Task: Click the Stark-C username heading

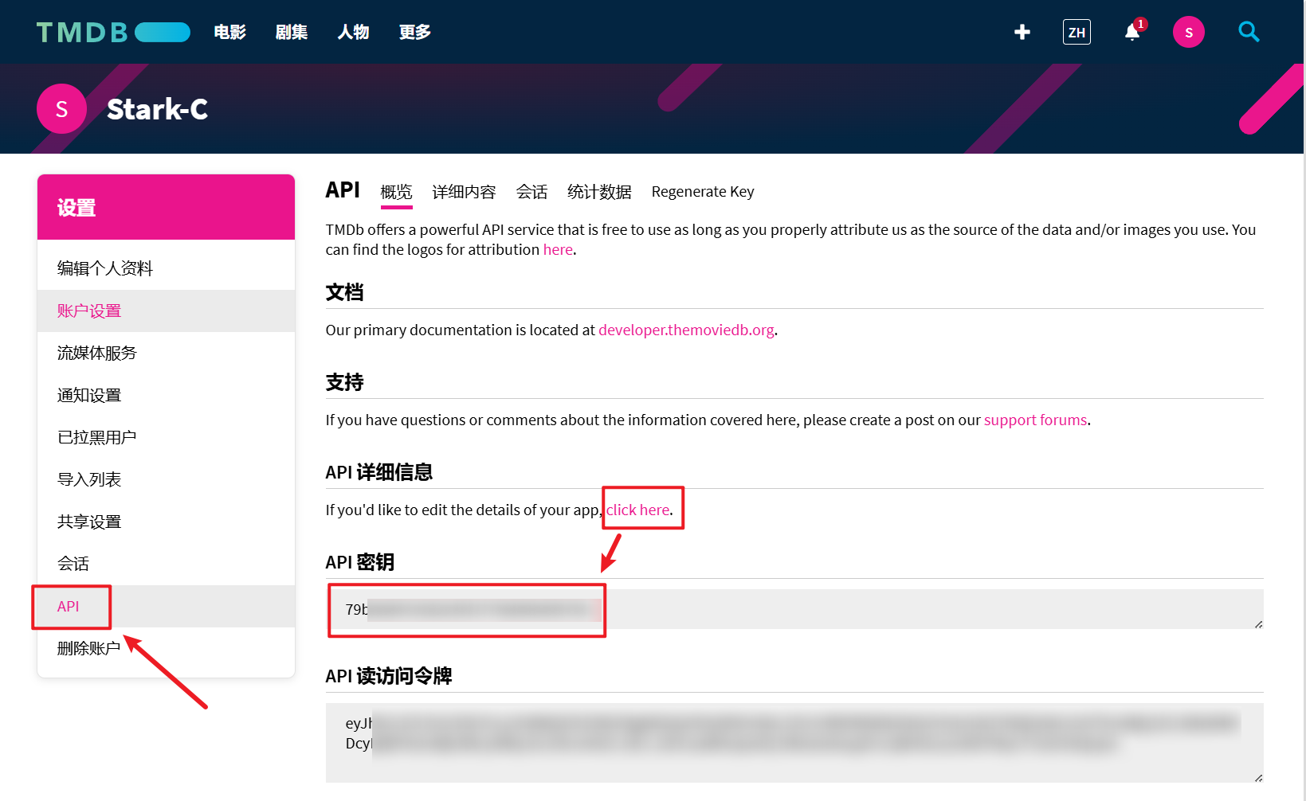Action: point(157,109)
